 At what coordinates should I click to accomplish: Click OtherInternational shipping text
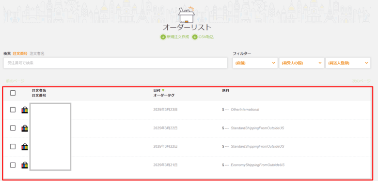(x=245, y=110)
